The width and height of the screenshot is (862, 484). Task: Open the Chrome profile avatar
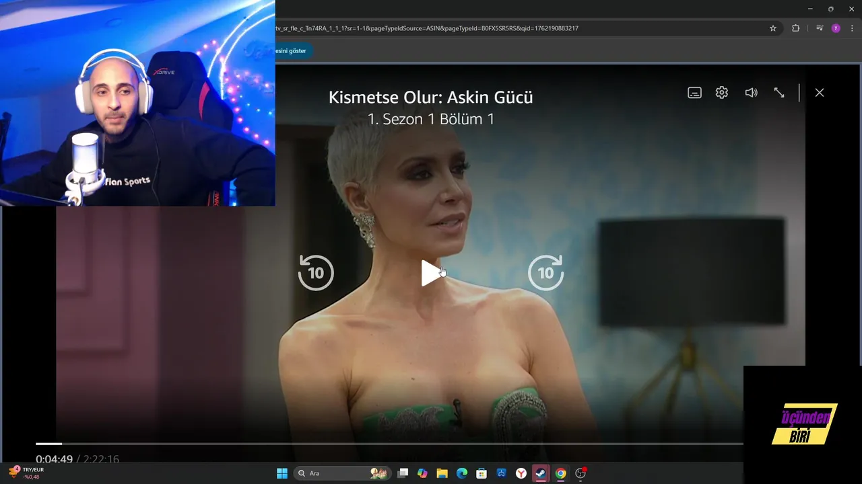pyautogui.click(x=836, y=28)
